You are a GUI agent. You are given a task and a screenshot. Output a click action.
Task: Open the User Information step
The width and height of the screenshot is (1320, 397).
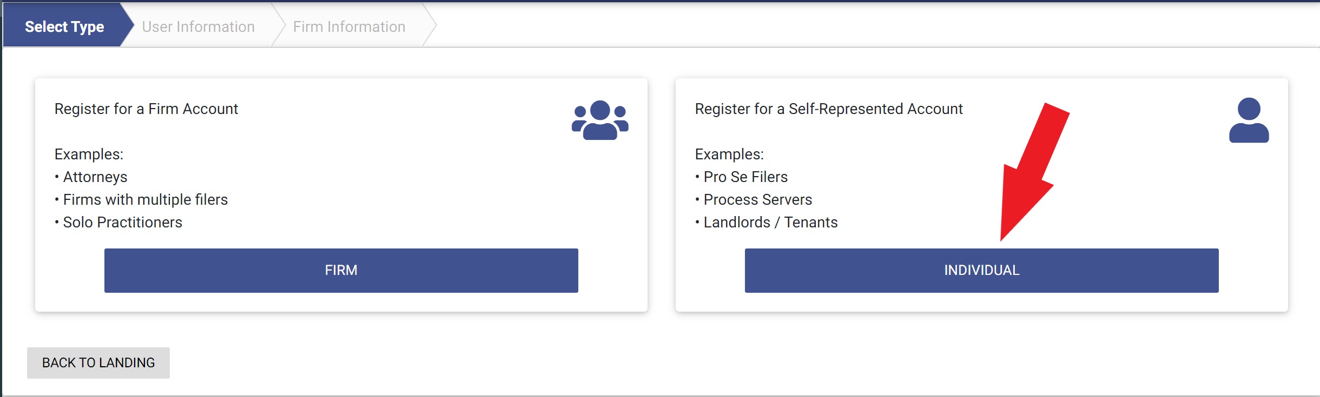point(198,26)
